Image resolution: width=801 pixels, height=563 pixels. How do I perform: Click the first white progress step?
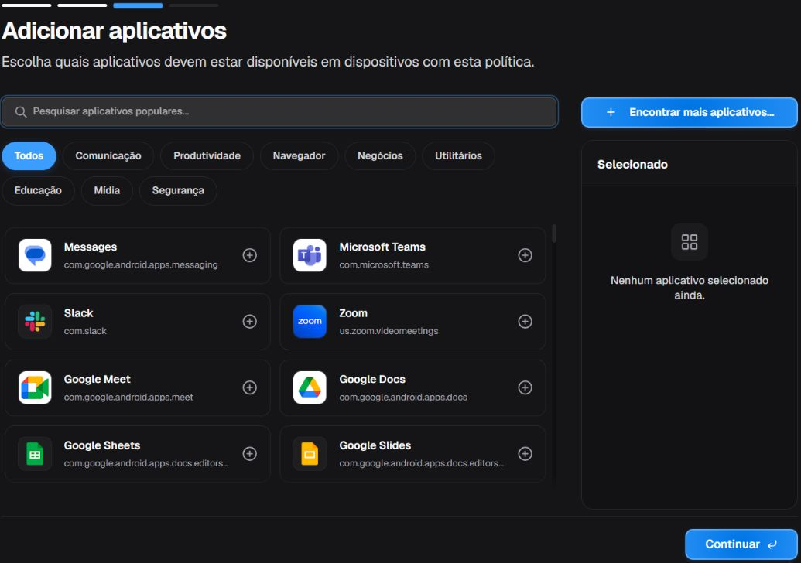point(26,5)
